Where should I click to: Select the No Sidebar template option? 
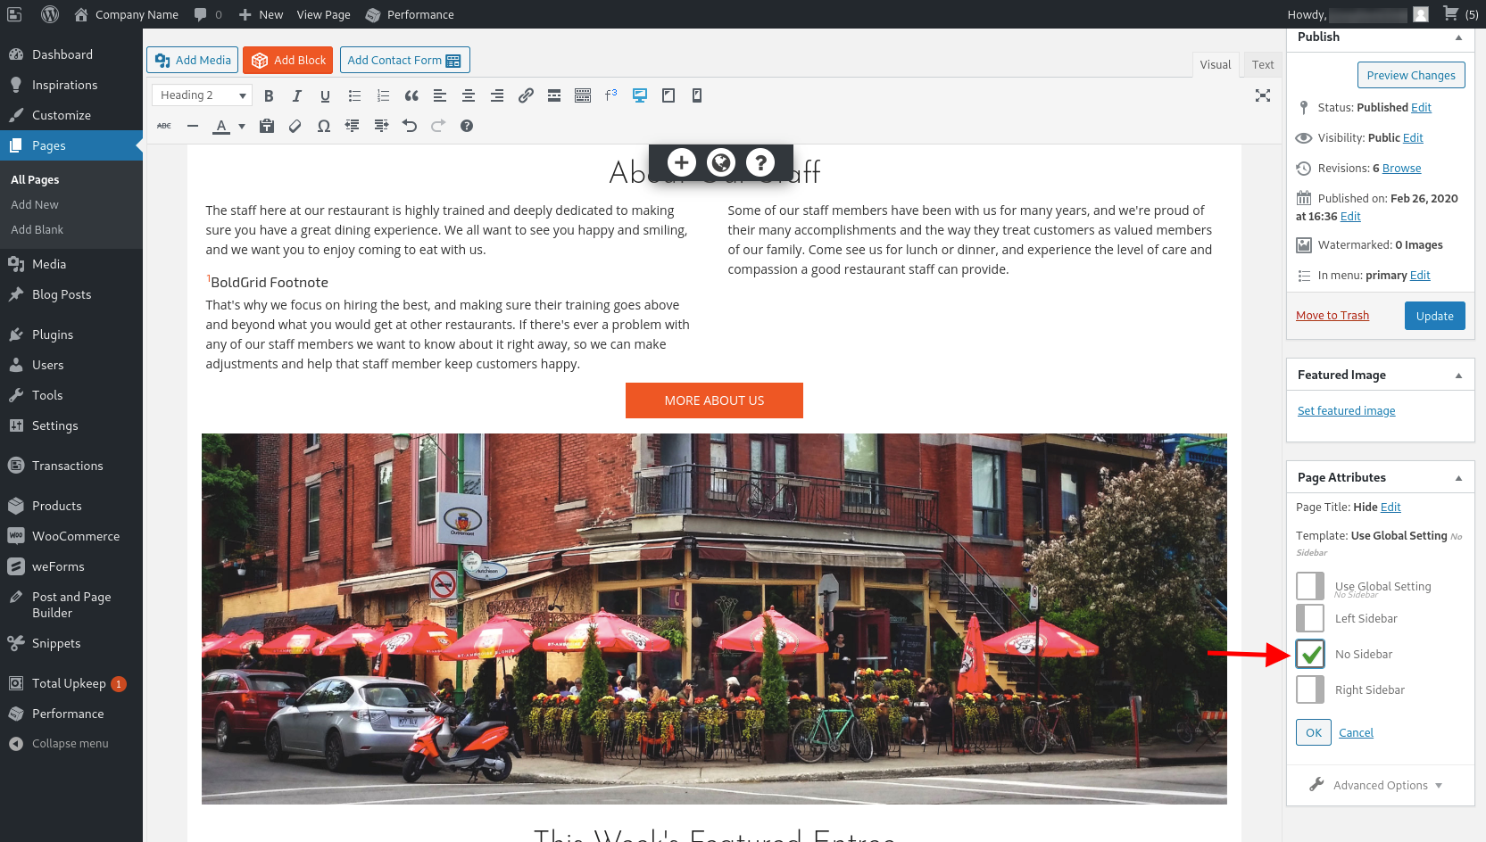1310,654
